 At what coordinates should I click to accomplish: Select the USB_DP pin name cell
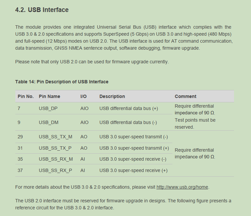click(48, 109)
